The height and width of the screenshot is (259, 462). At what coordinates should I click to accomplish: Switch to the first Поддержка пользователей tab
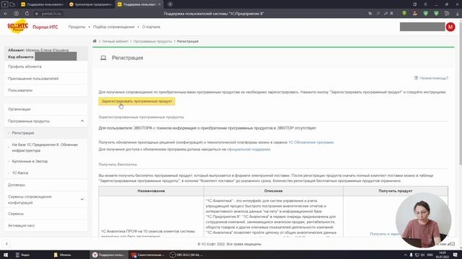(x=43, y=4)
